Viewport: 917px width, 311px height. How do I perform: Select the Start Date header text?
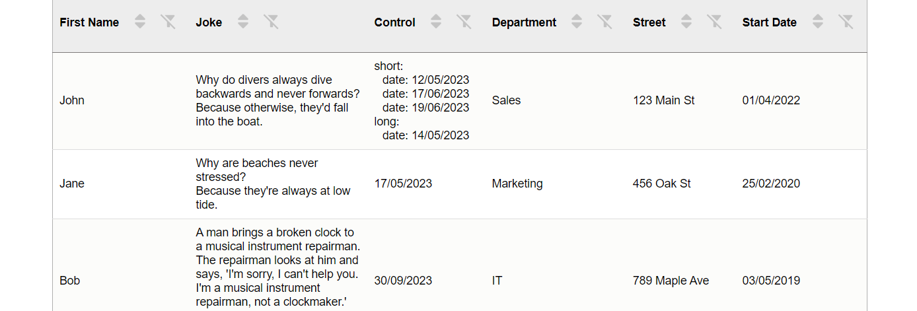769,22
